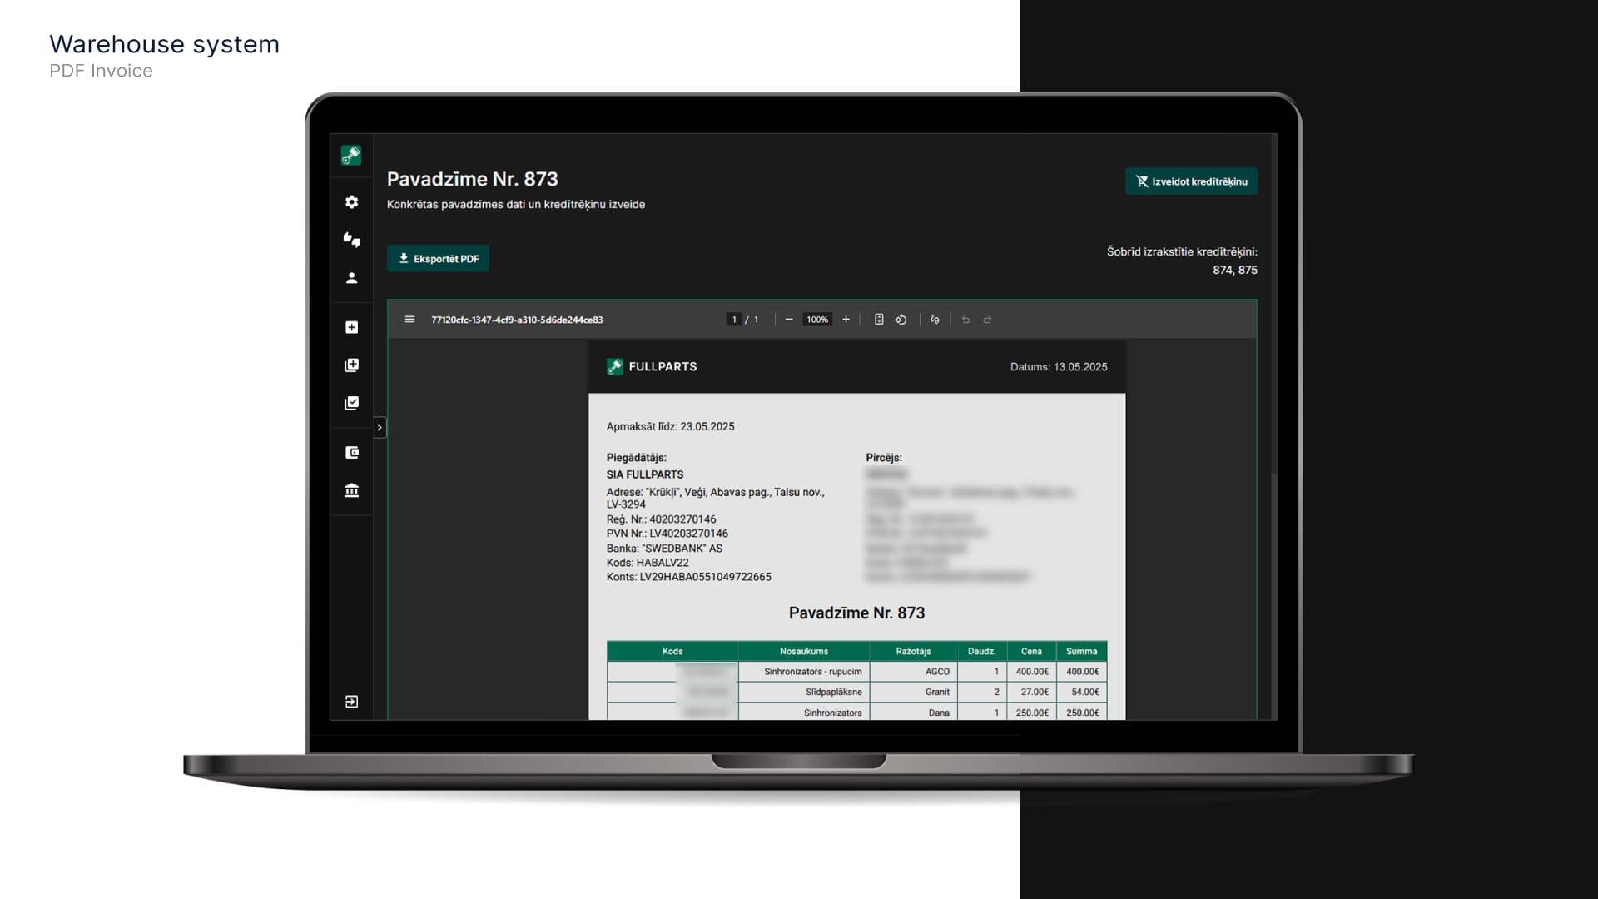The width and height of the screenshot is (1598, 899).
Task: Open the settings gear in sidebar
Action: coord(351,202)
